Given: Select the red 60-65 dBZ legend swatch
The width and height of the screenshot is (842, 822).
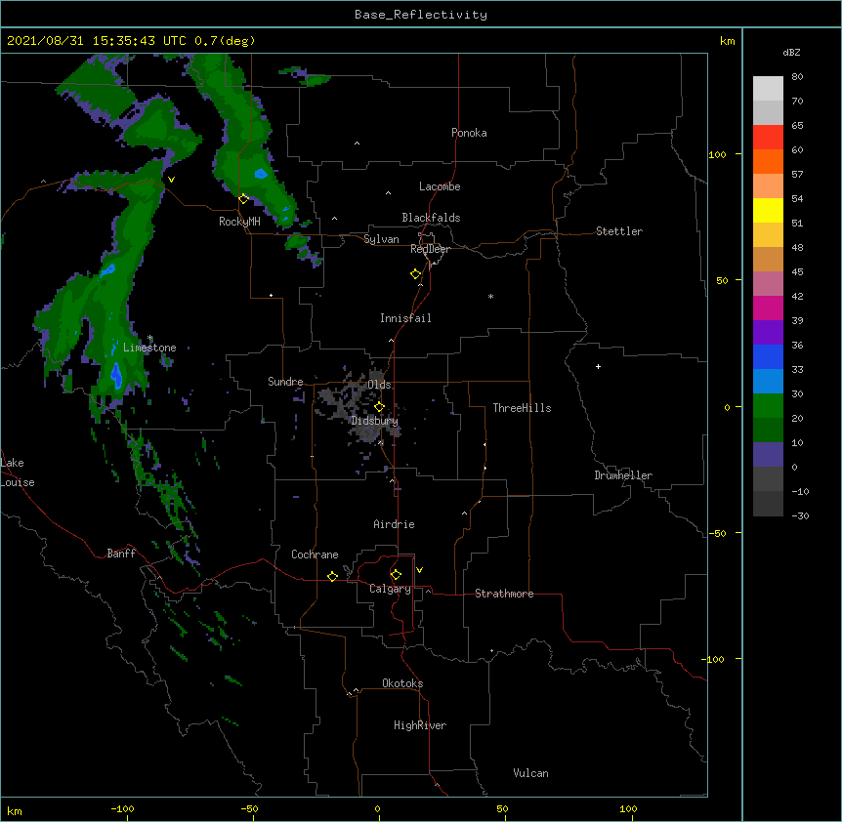Looking at the screenshot, I should click(x=768, y=138).
